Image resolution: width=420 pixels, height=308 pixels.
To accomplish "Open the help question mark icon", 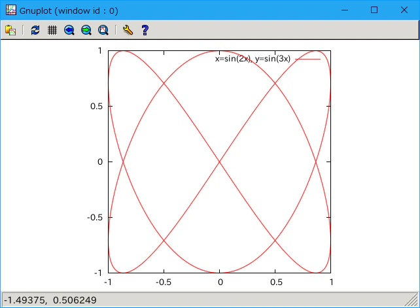I will tap(145, 30).
